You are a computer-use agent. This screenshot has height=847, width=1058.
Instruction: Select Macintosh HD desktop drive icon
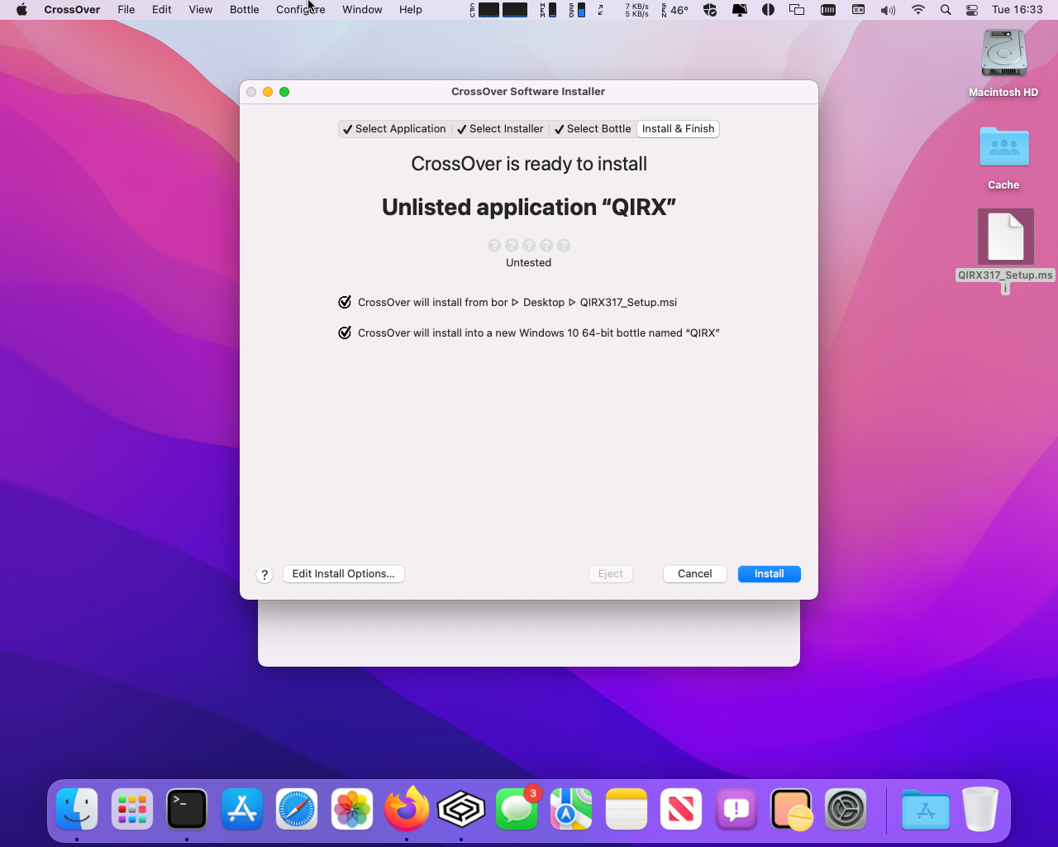click(1003, 55)
